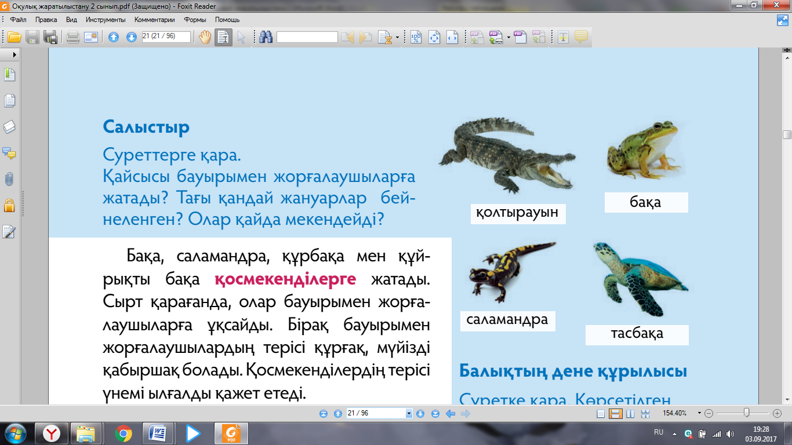Click the Actual Size 100% icon
Viewport: 792px width, 445px height.
click(416, 38)
